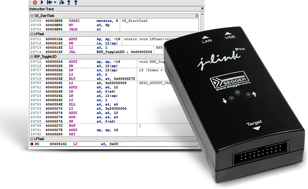
Task: Click the Instruction Trace panel title
Action: pos(41,9)
